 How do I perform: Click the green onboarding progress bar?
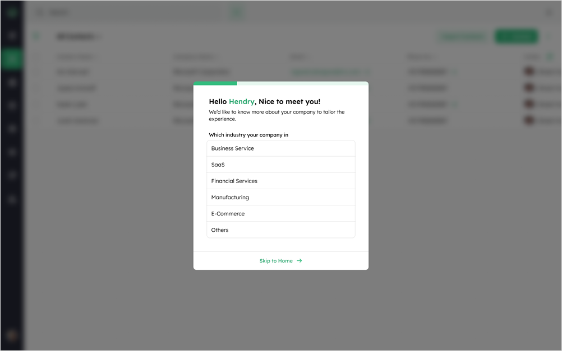pos(215,83)
